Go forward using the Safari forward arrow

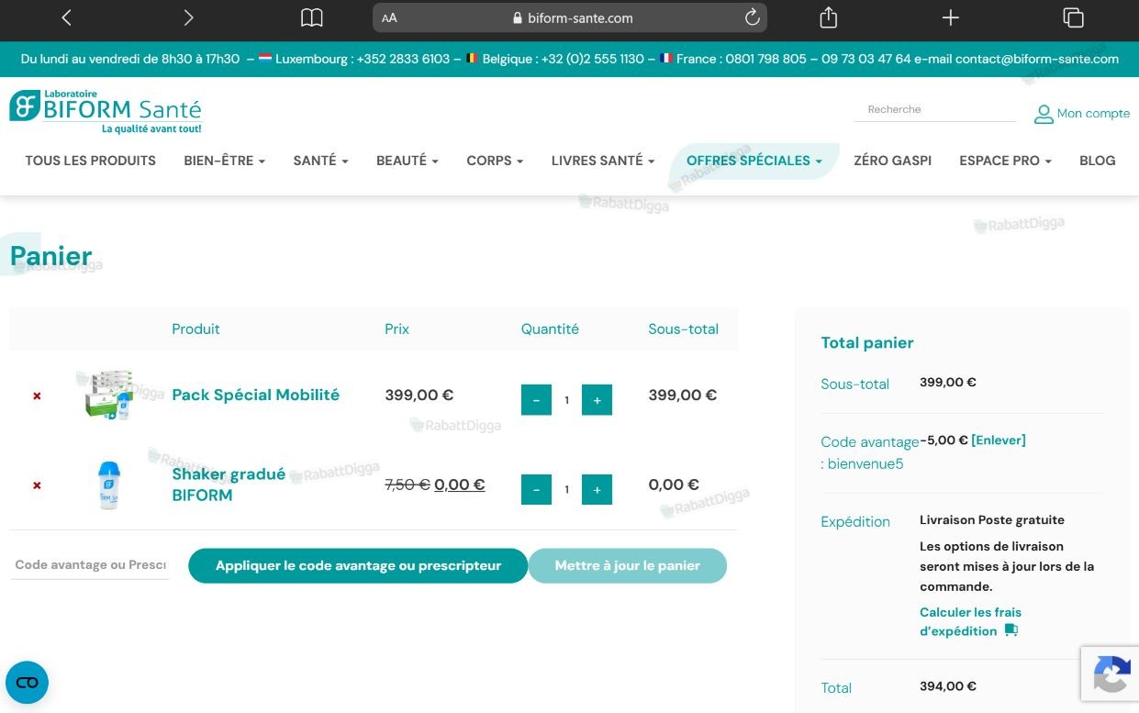(188, 17)
